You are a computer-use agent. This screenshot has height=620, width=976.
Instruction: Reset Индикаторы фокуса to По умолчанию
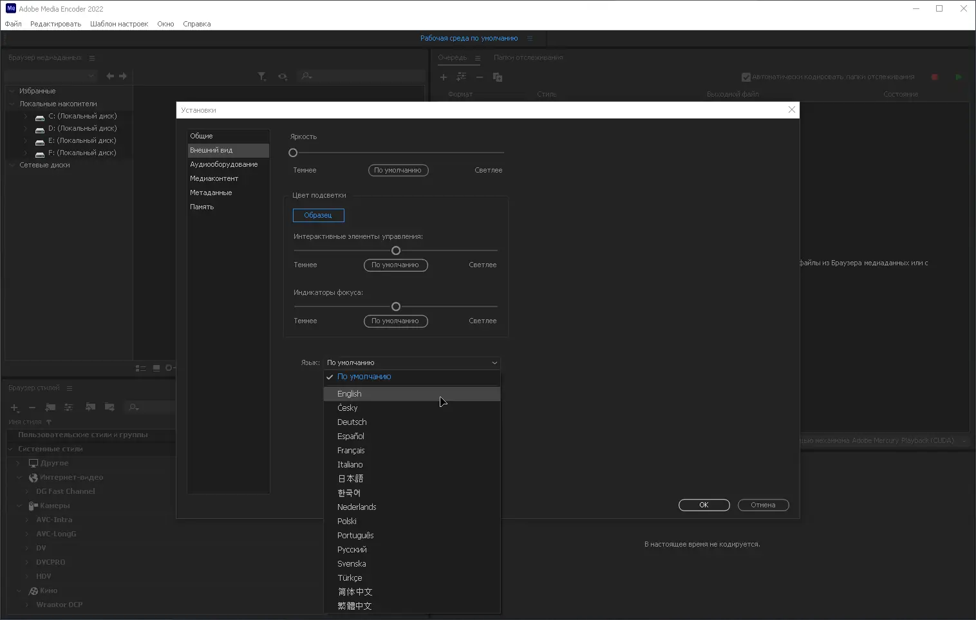[395, 321]
